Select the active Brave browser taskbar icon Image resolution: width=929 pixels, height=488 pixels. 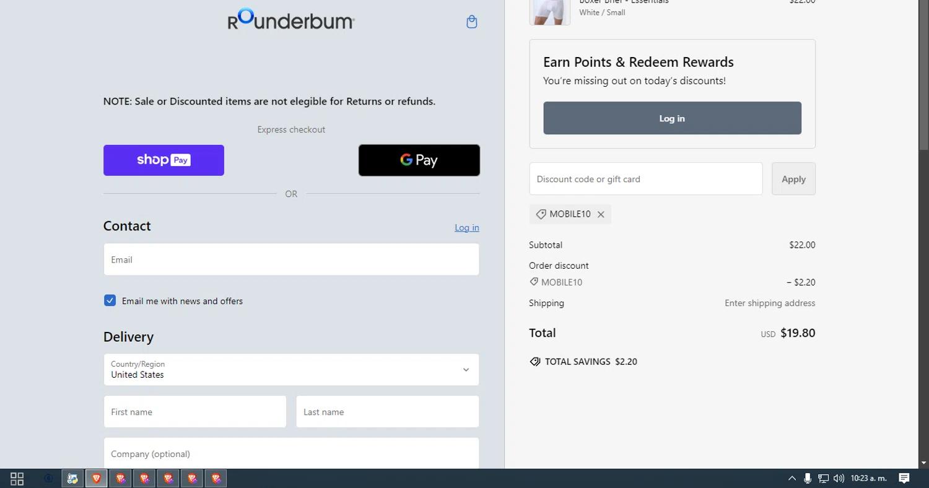pyautogui.click(x=96, y=479)
